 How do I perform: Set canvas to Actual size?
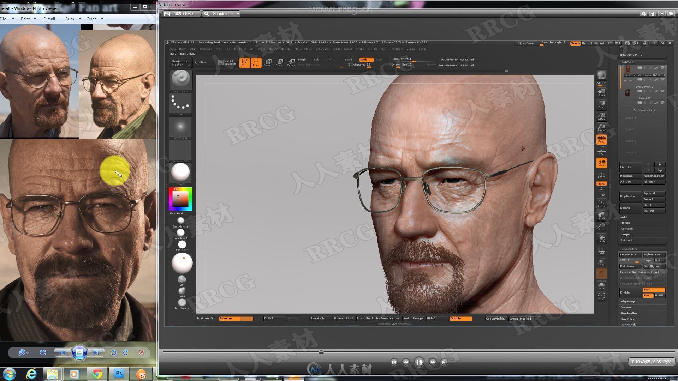[601, 116]
